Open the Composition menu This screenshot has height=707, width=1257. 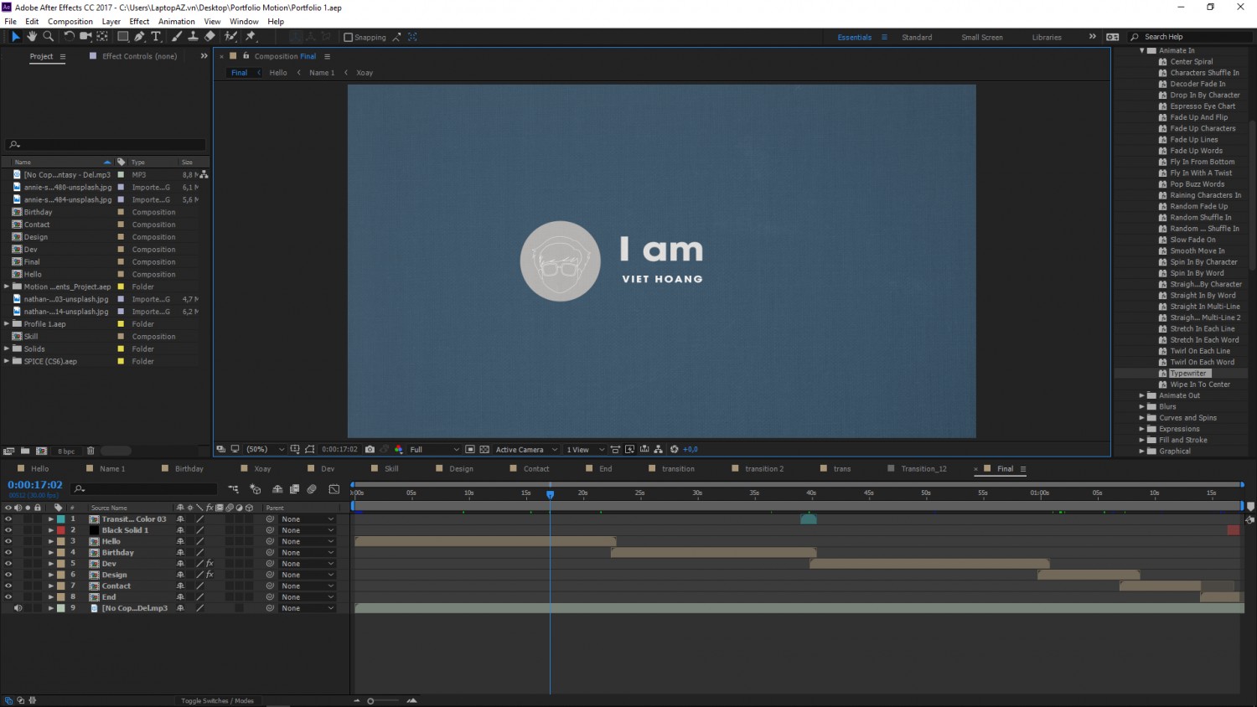70,22
